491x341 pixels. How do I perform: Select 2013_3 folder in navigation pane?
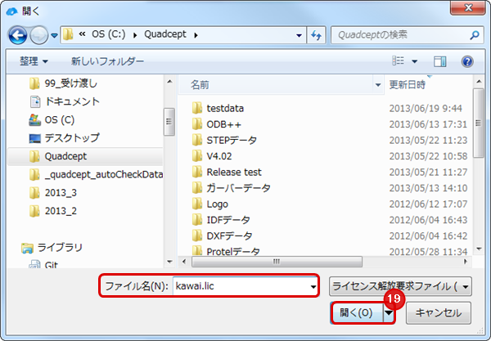(x=61, y=193)
